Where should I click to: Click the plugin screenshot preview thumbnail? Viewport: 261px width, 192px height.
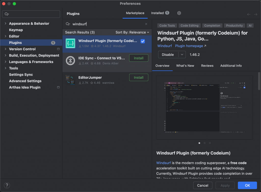[x=205, y=107]
